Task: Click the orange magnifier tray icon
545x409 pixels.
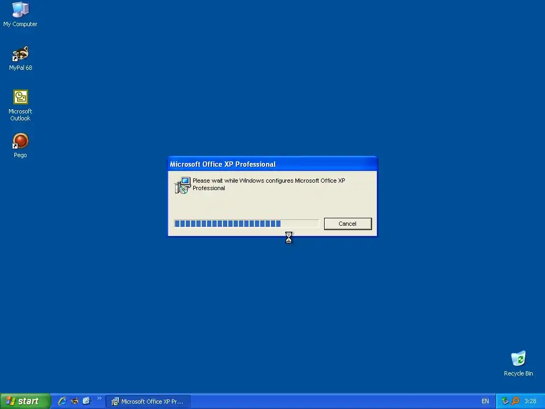Action: [515, 402]
